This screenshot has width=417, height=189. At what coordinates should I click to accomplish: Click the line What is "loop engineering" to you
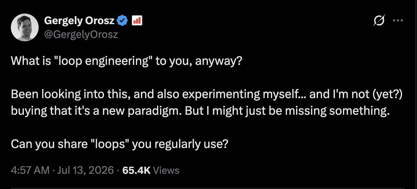(126, 61)
